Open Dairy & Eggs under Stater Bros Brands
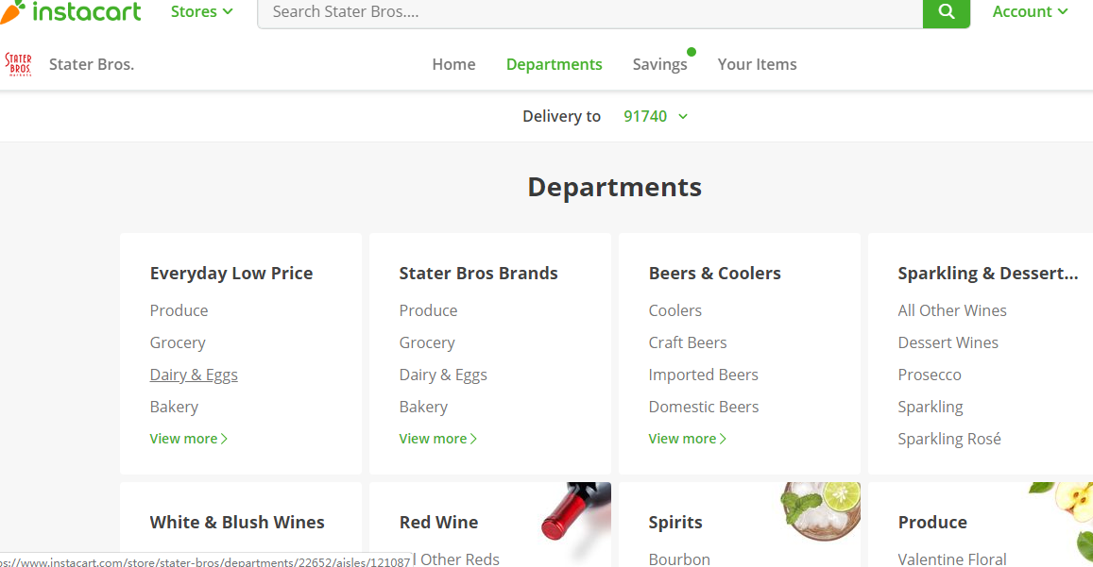This screenshot has height=567, width=1093. (x=443, y=375)
